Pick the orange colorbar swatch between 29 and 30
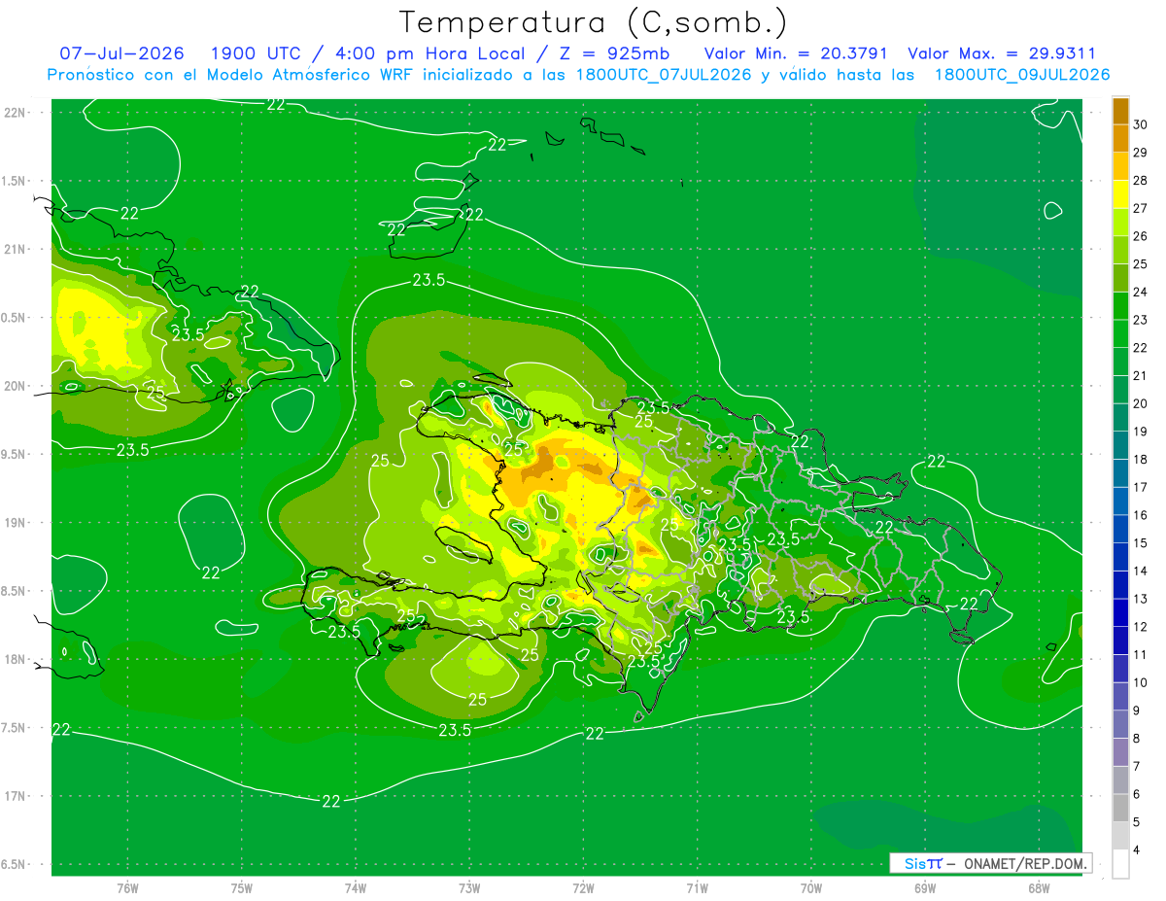Image resolution: width=1166 pixels, height=901 pixels. [x=1120, y=139]
